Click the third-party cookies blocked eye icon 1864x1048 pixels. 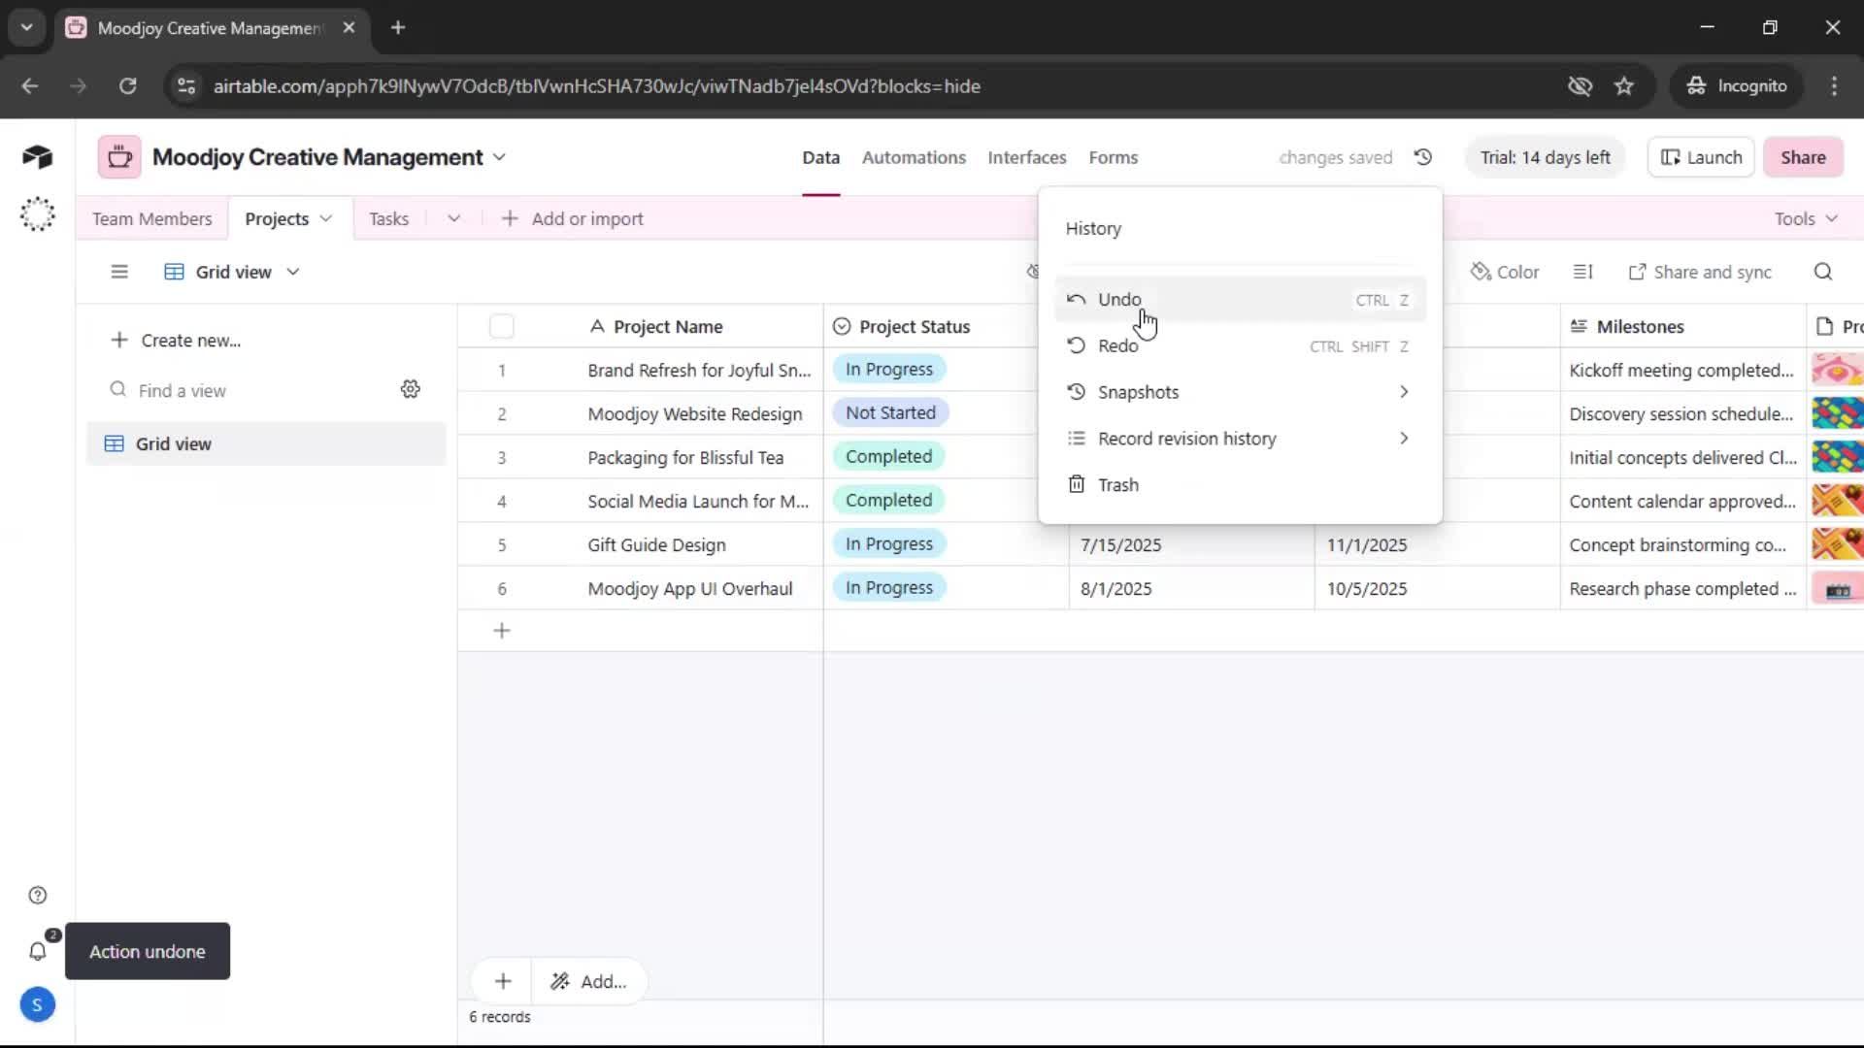tap(1580, 86)
